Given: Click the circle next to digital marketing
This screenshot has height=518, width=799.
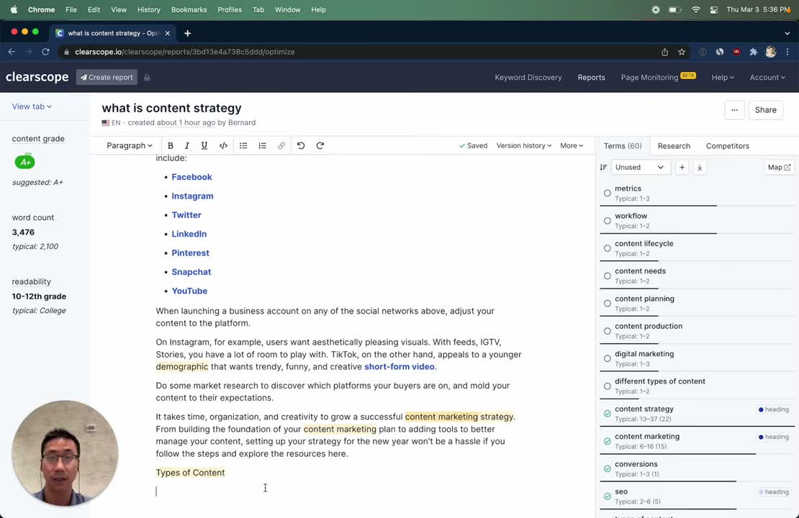Looking at the screenshot, I should tap(608, 358).
